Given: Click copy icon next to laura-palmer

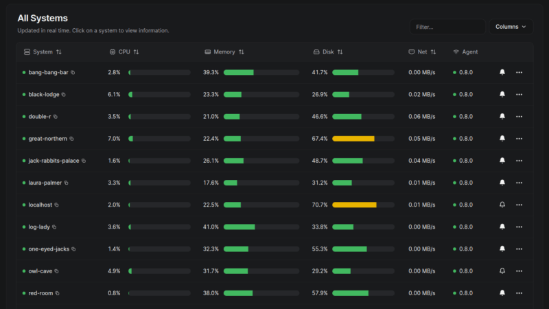Looking at the screenshot, I should [x=67, y=183].
